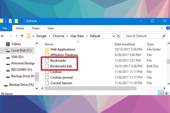Go forward with the forward arrow

(x=10, y=36)
